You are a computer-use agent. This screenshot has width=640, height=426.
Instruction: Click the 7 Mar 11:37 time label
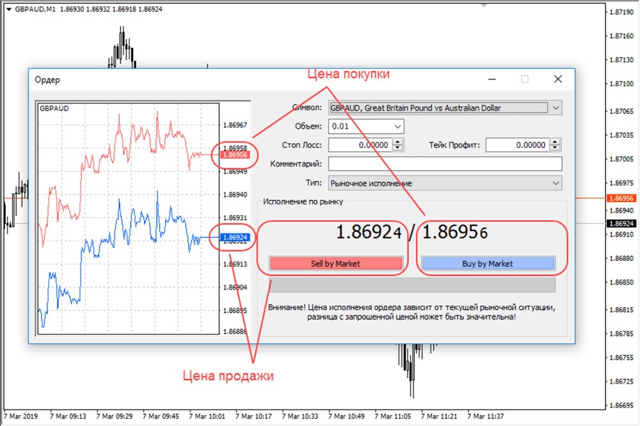(x=486, y=416)
